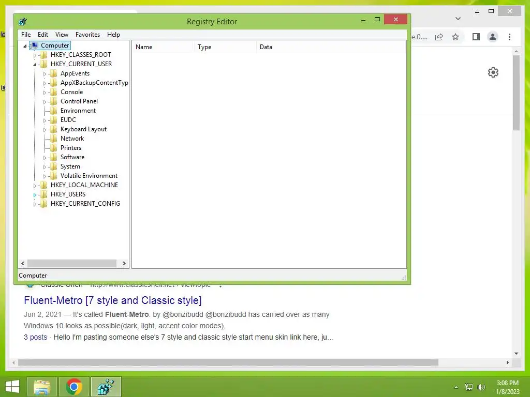This screenshot has height=397, width=530.
Task: Click the Type column header
Action: pos(225,47)
